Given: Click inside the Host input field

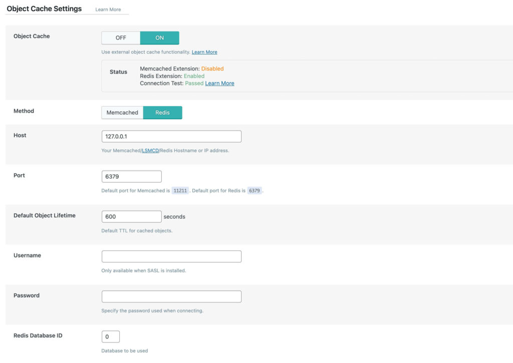Looking at the screenshot, I should (x=171, y=136).
